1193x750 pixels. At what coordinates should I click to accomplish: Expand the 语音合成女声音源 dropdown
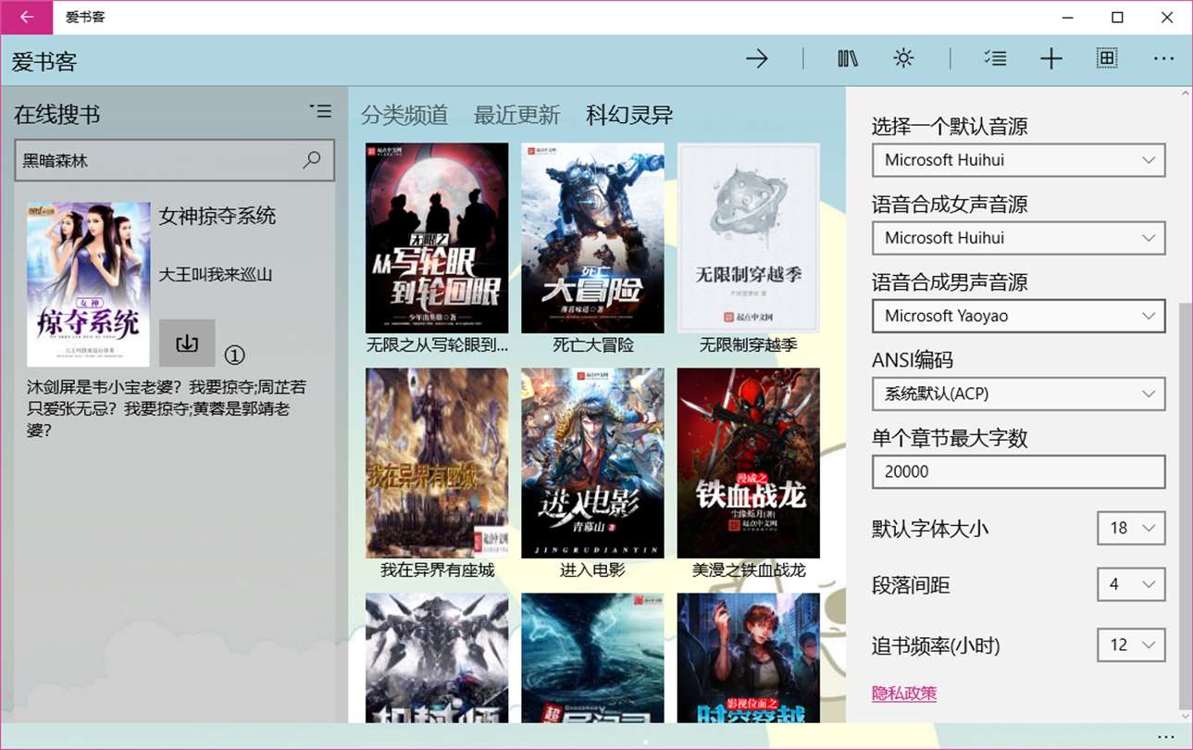pyautogui.click(x=1018, y=238)
